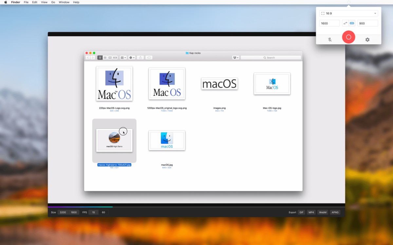Export as WebM

(x=323, y=212)
